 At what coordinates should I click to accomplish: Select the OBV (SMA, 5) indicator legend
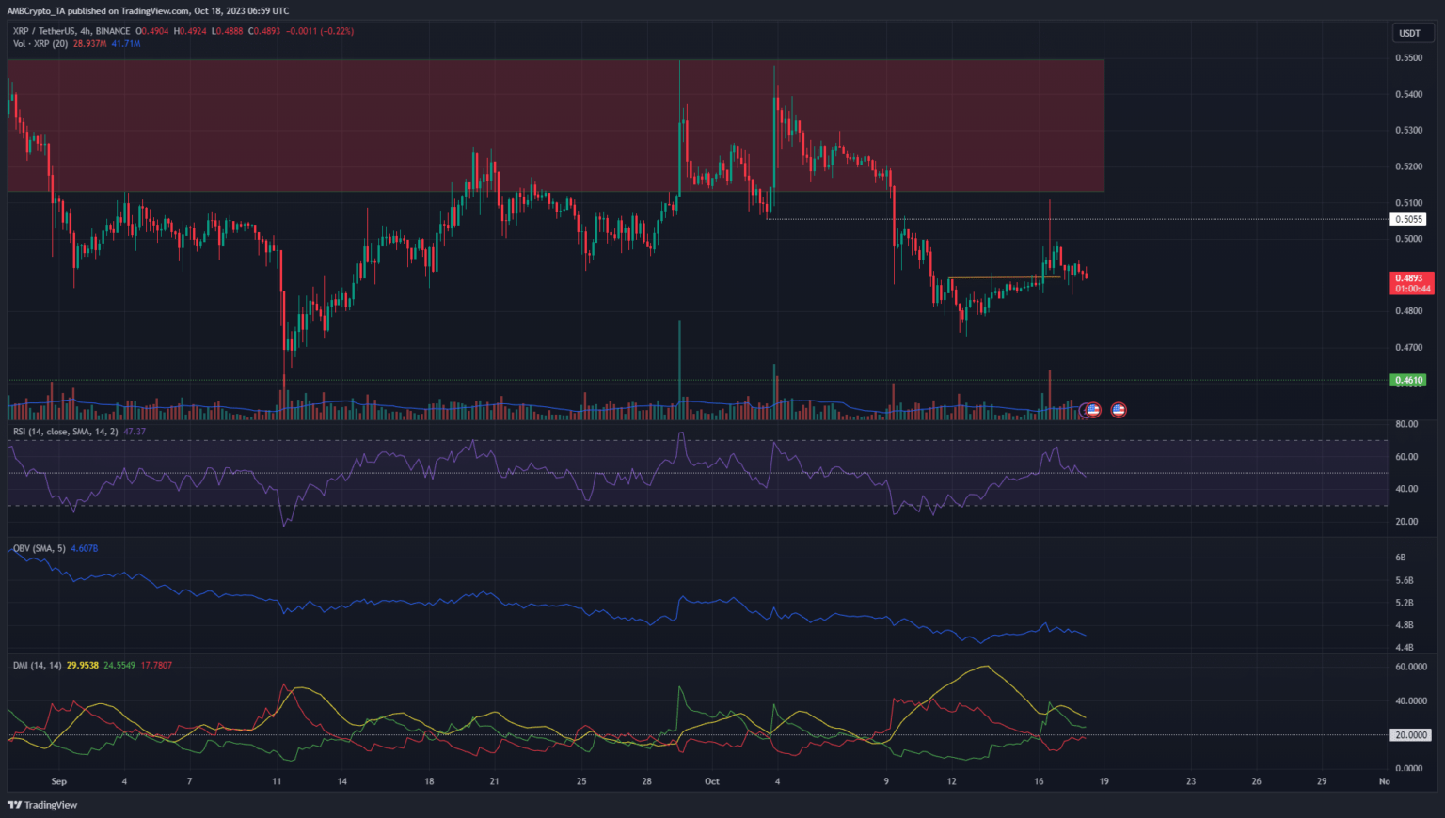point(40,548)
